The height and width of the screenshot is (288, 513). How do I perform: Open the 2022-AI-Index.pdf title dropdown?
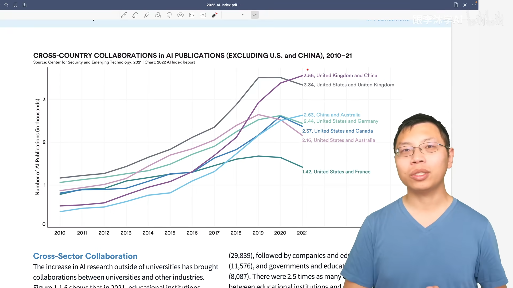pos(223,5)
